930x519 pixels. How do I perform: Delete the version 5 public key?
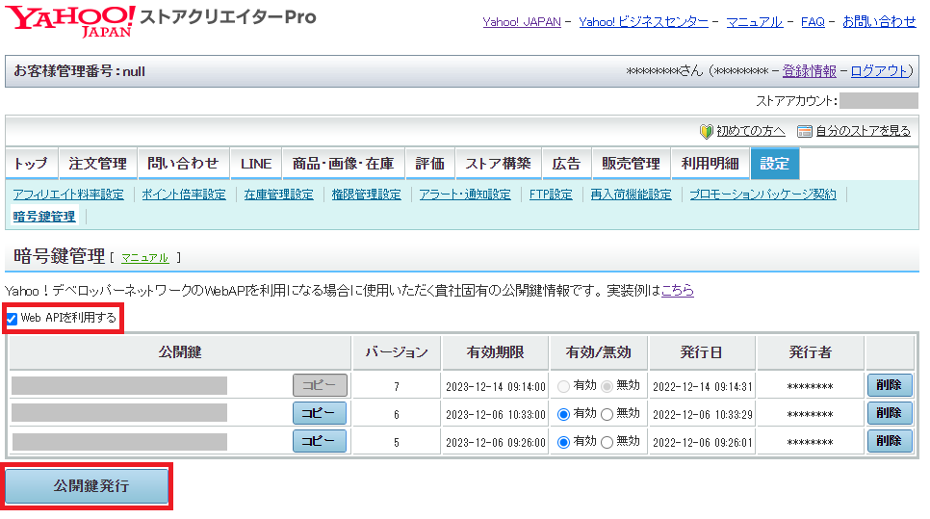890,441
